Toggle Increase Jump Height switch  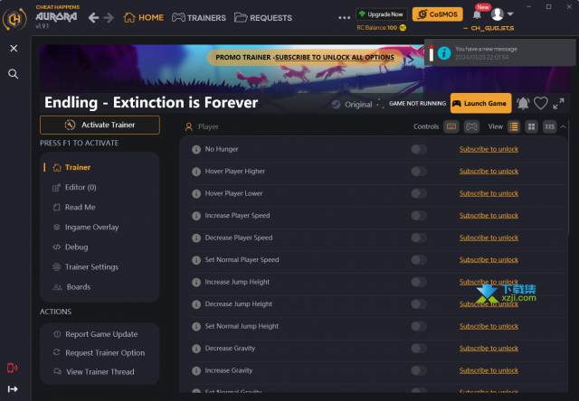pos(419,282)
